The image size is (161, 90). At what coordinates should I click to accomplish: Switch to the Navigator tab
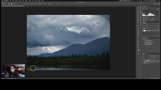pyautogui.click(x=148, y=7)
